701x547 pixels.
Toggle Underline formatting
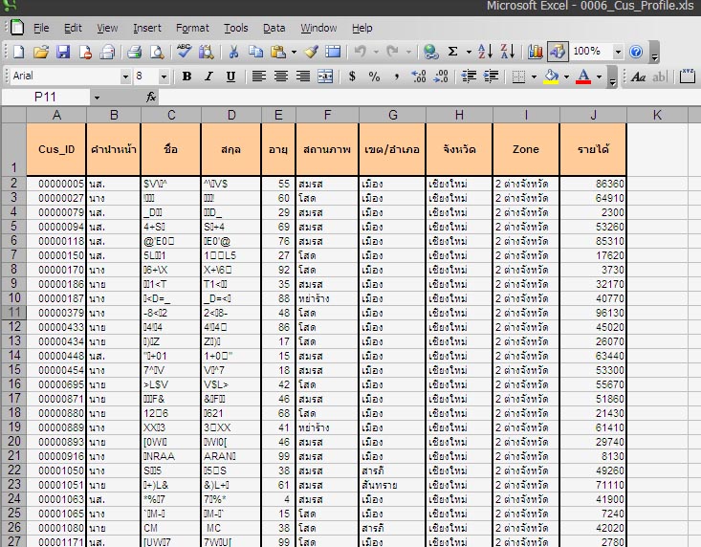(x=230, y=77)
